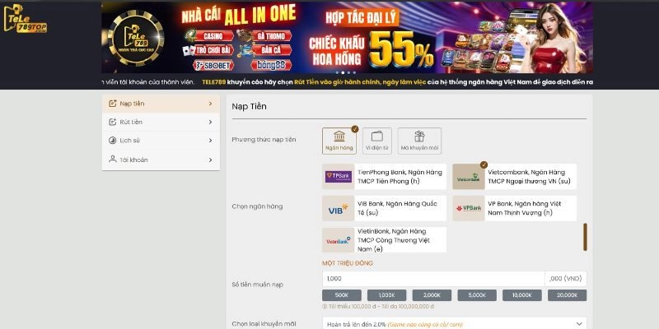659x329 pixels.
Task: Select the Mã khuyến mãi gift method
Action: tap(419, 141)
